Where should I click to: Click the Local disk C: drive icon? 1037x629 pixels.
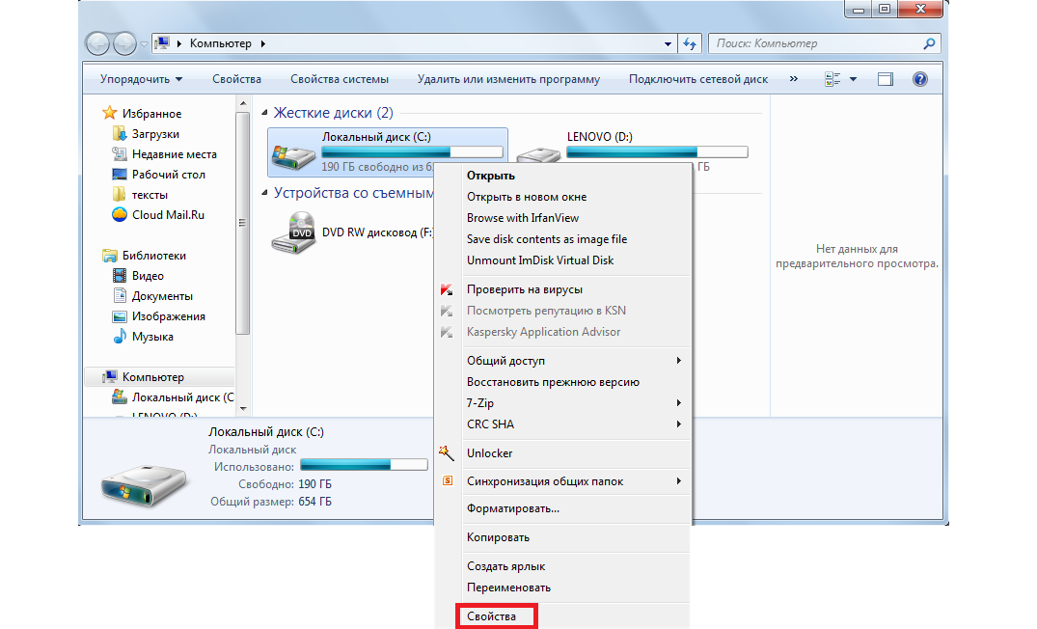[293, 156]
